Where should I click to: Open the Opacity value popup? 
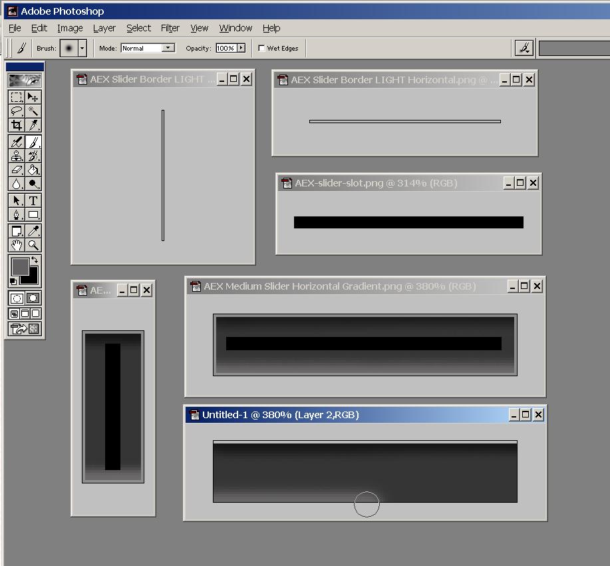pyautogui.click(x=241, y=47)
